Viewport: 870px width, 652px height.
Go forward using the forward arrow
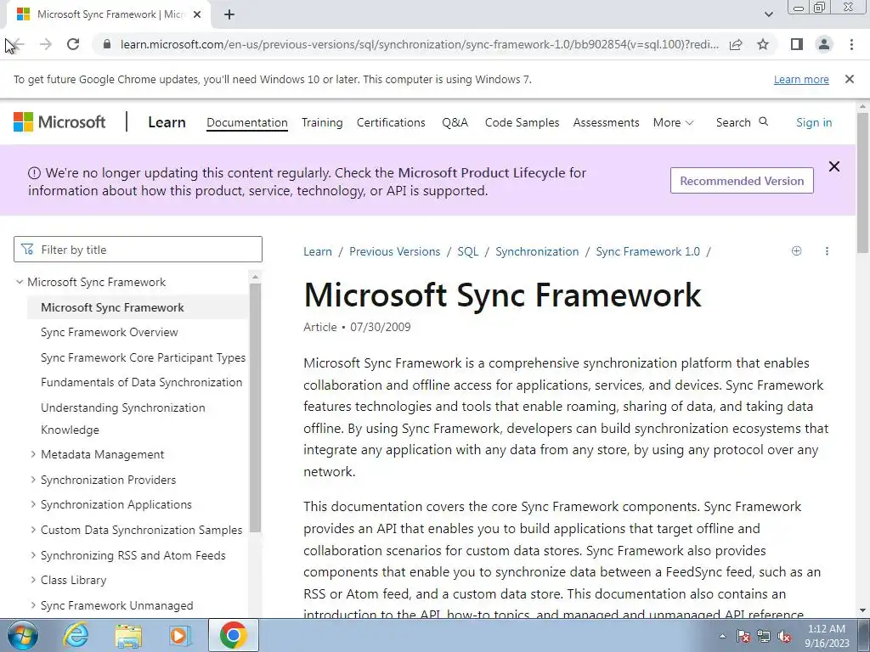(46, 44)
